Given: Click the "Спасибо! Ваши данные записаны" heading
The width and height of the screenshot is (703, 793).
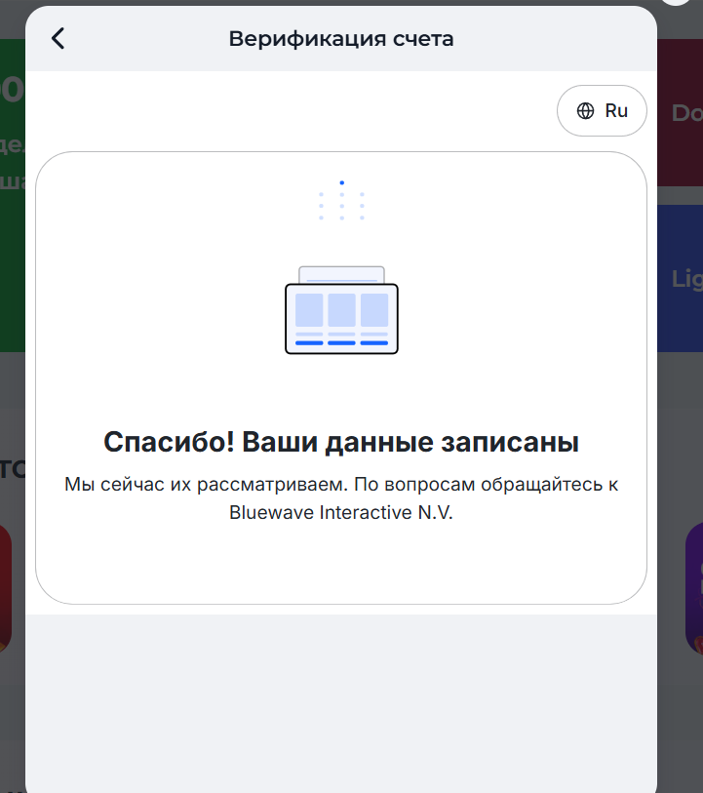Looking at the screenshot, I should click(x=341, y=443).
